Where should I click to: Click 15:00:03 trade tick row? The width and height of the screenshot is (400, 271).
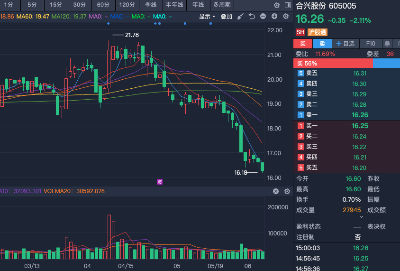347,248
